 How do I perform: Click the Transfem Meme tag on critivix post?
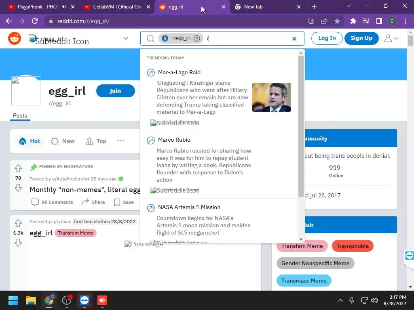click(x=76, y=233)
